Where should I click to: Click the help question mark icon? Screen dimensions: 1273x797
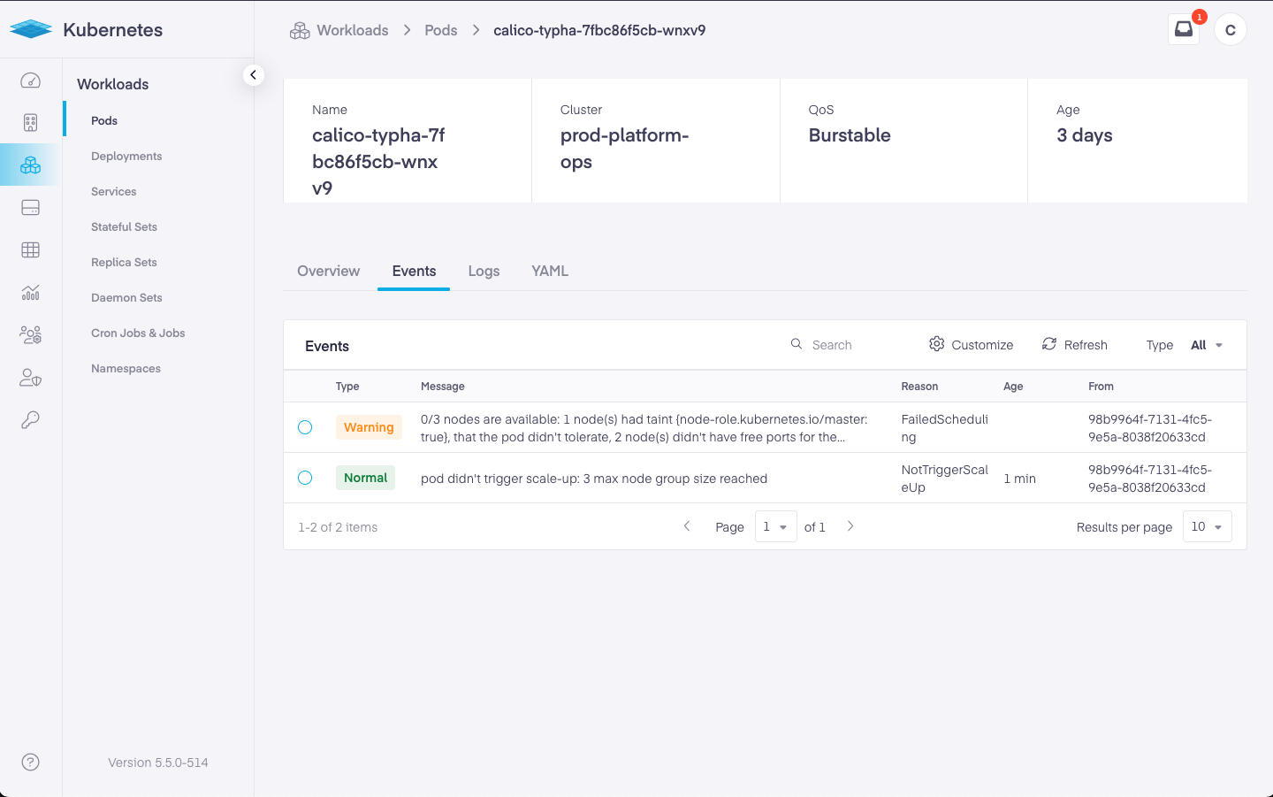pos(30,763)
